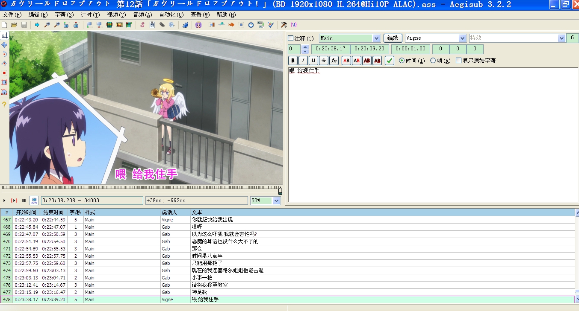Open the fonts collector icon
The image size is (579, 311).
click(172, 25)
